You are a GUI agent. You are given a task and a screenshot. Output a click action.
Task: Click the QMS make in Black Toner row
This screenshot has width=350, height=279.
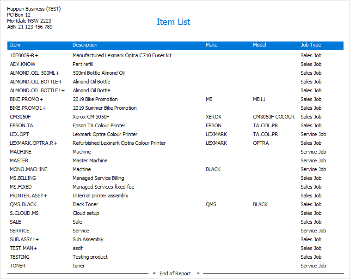(x=211, y=204)
